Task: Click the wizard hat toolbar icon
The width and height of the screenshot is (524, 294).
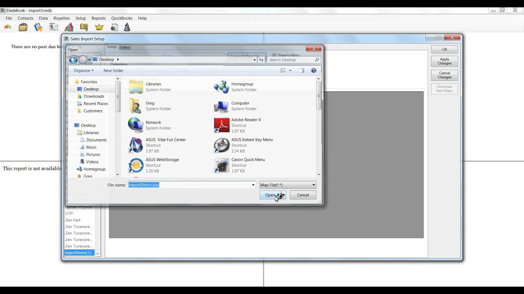Action: tap(127, 27)
